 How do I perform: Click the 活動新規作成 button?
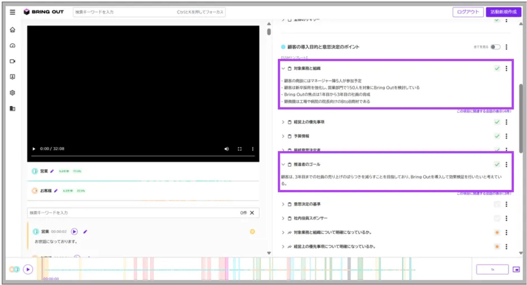click(503, 12)
